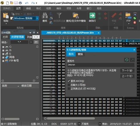Screen dimensions: 140x126
Task: Open the 粘贴 dropdown arrow below paste
Action: [6, 24]
